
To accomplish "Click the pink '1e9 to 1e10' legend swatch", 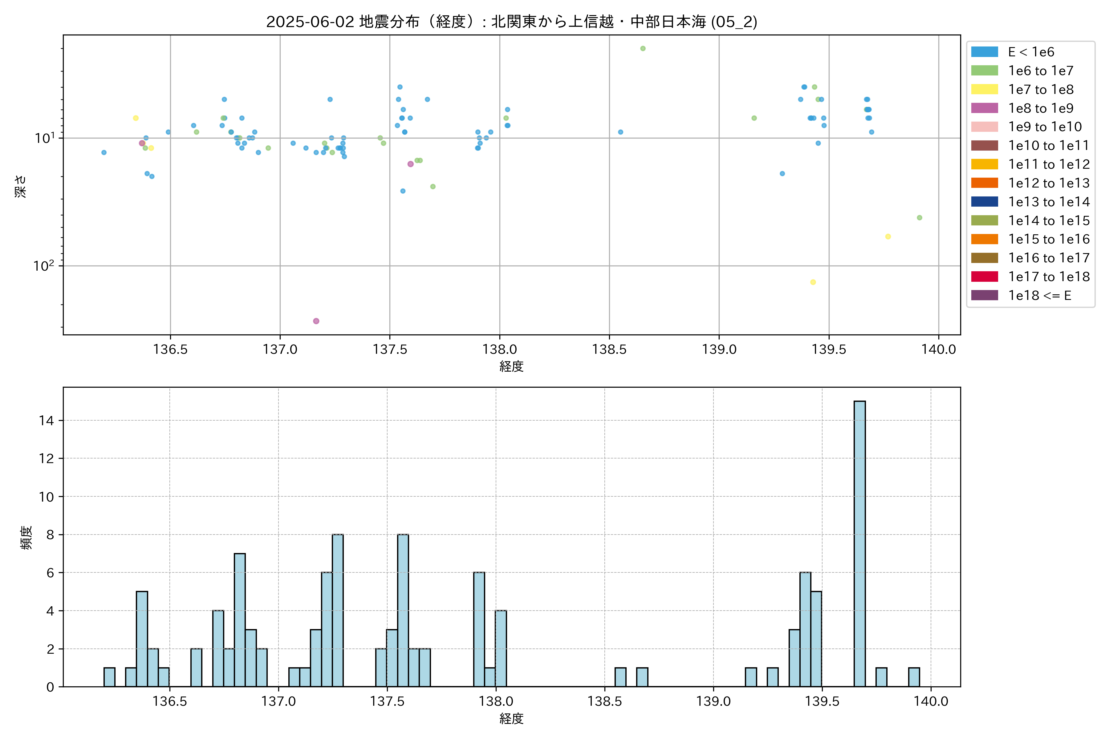I will click(984, 127).
